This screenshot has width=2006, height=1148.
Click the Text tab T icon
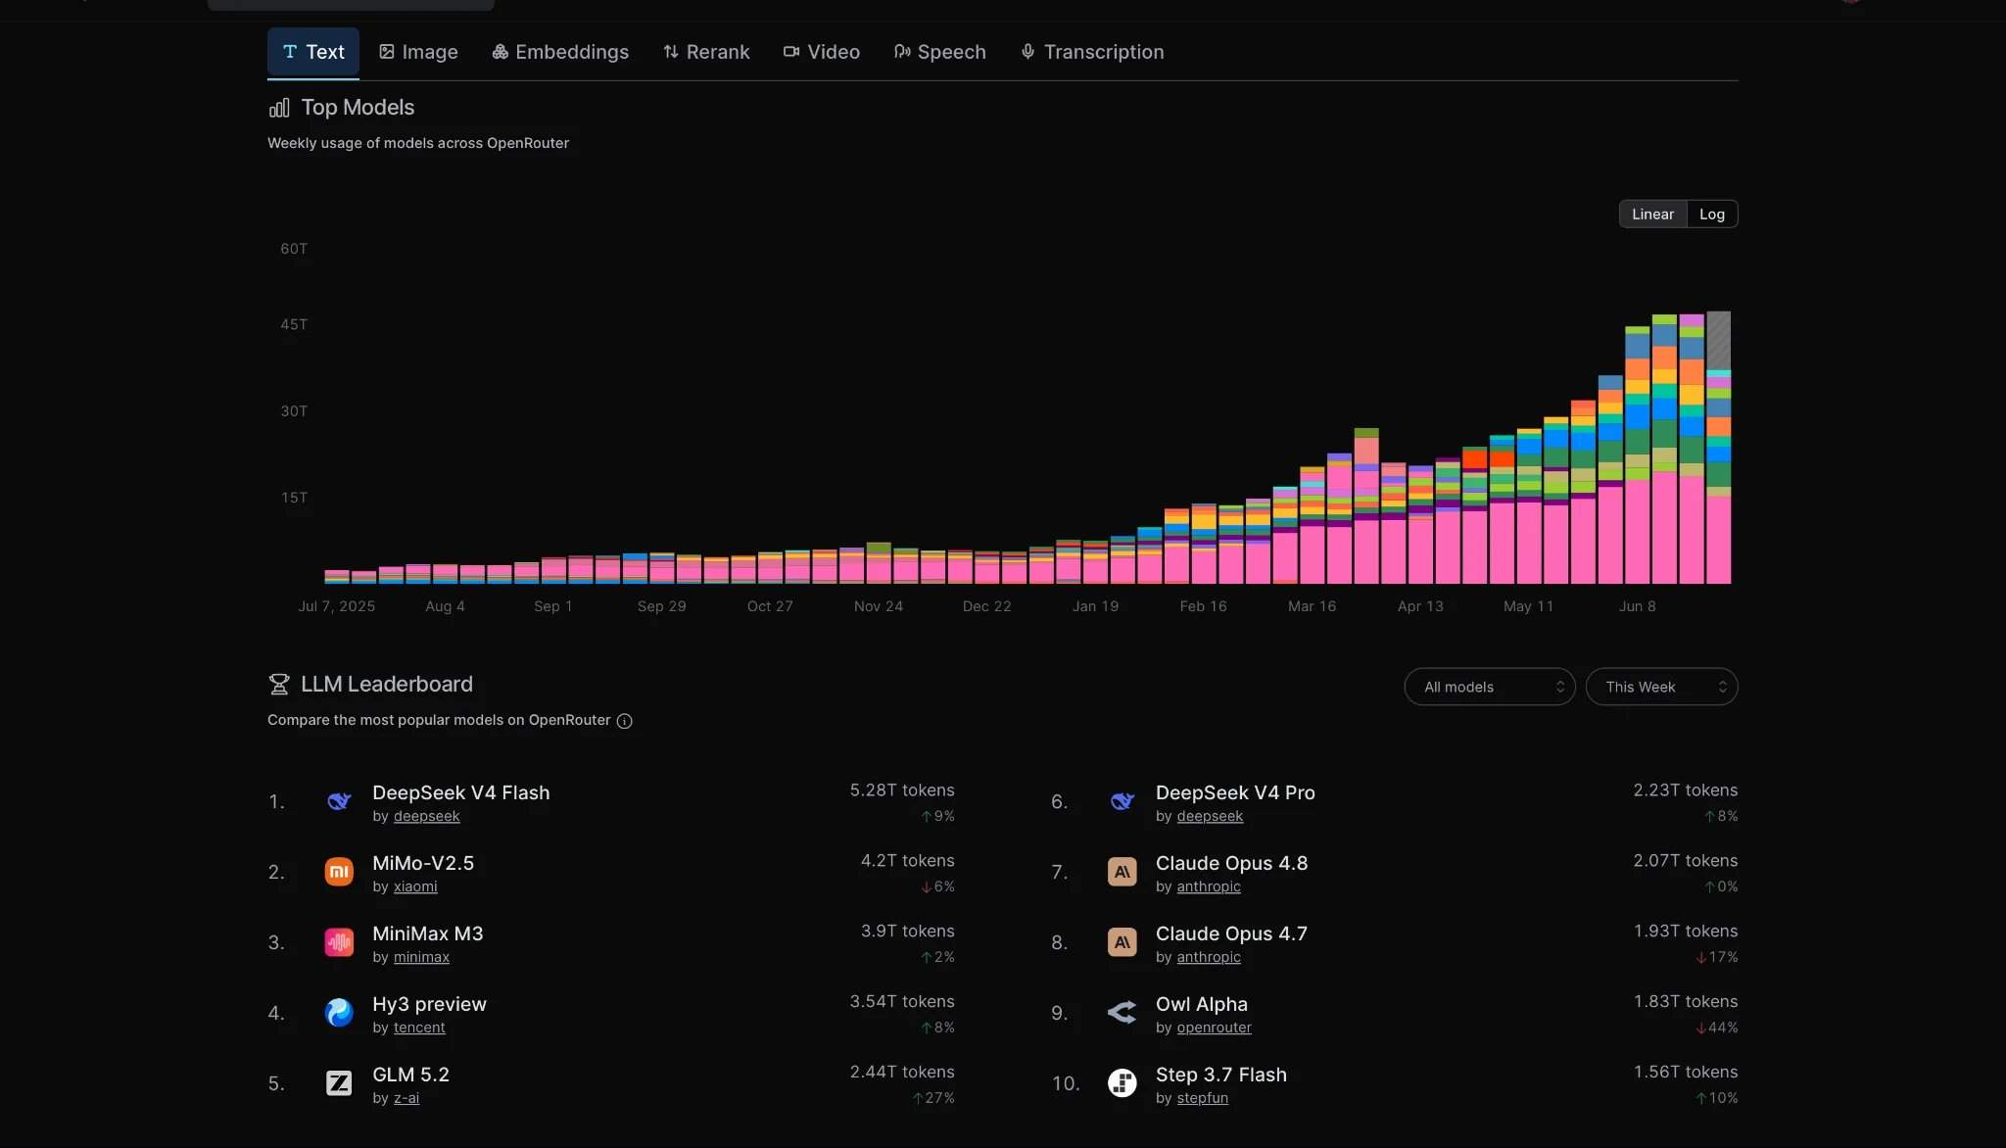pos(290,52)
